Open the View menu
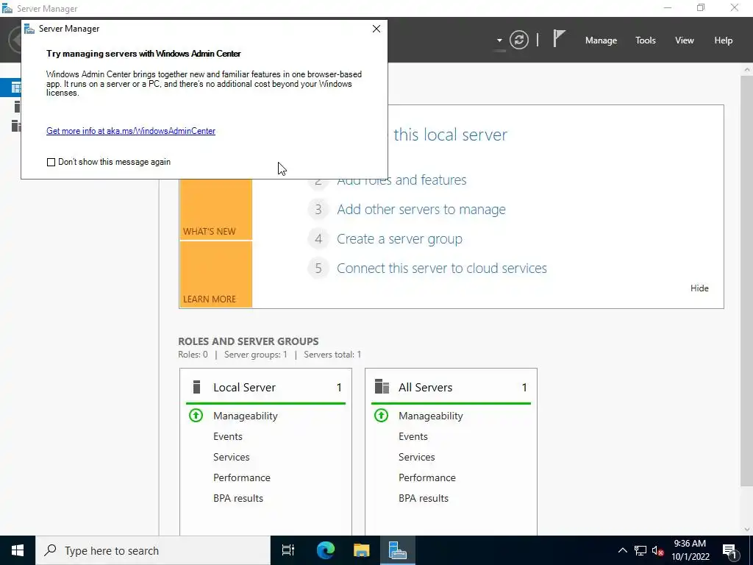Viewport: 753px width, 565px height. 684,40
